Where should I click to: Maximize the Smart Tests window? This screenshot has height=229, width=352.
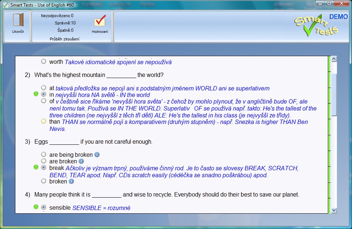tap(329, 4)
